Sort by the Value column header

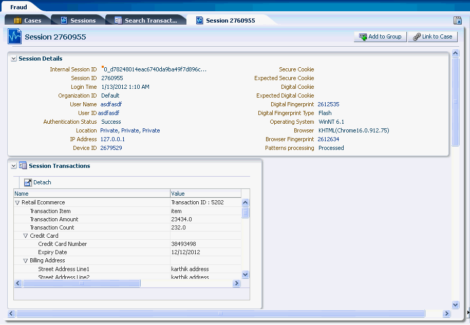(x=205, y=194)
